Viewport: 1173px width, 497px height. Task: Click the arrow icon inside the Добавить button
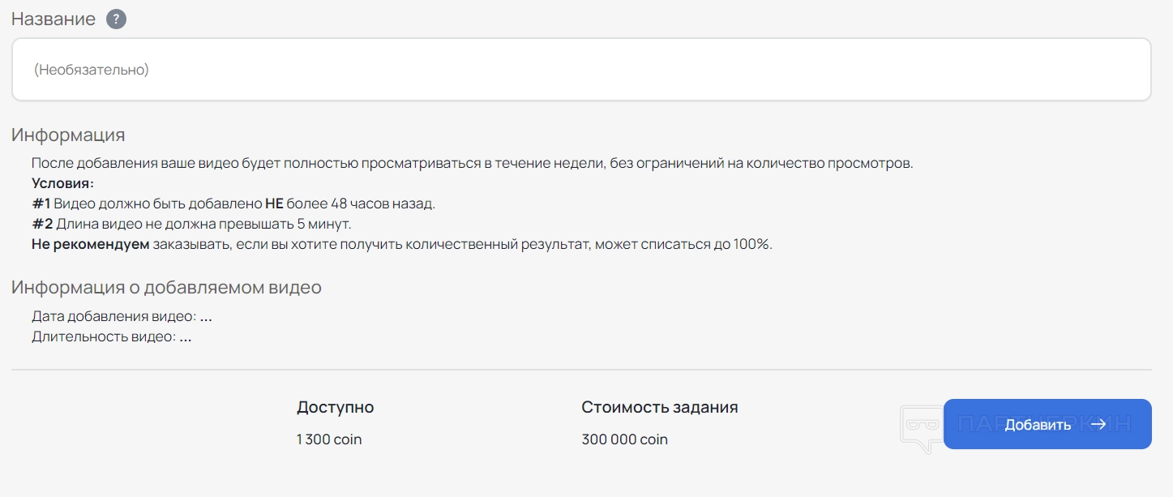tap(1098, 424)
